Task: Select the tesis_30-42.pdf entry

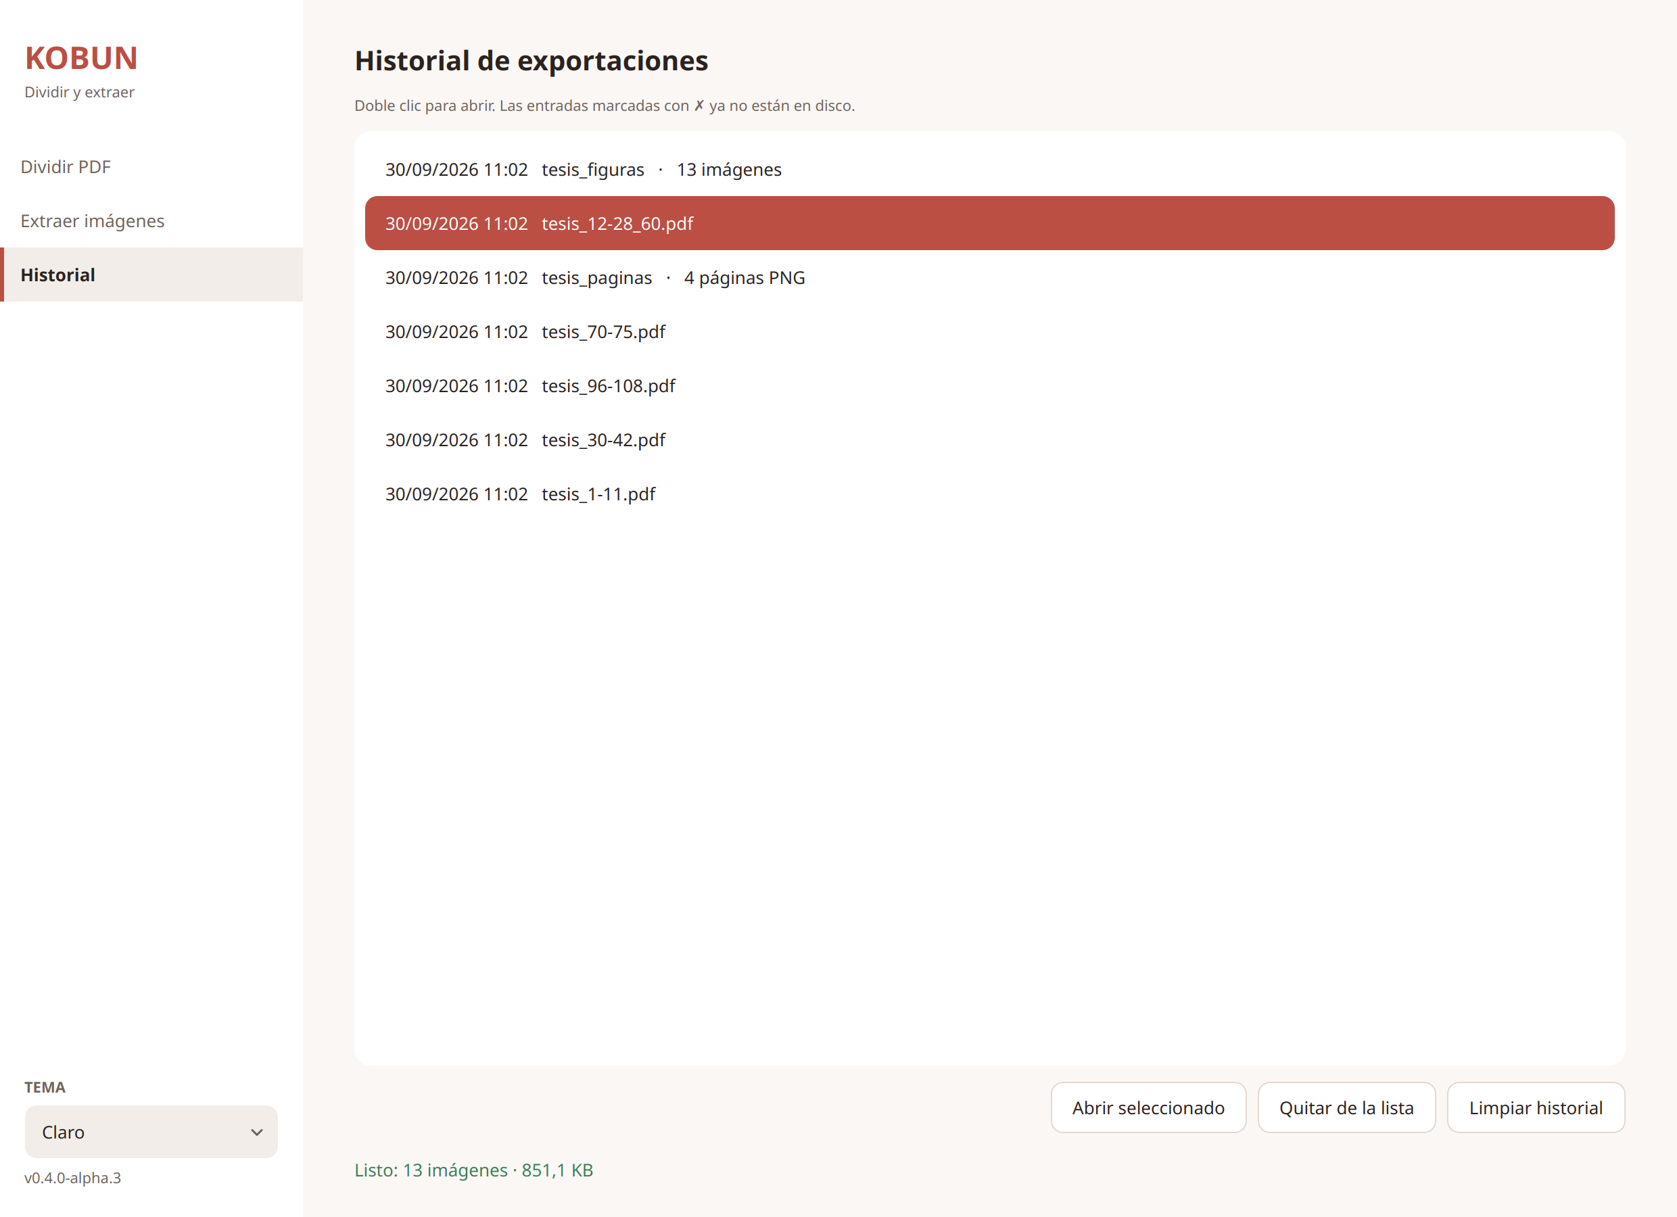Action: pyautogui.click(x=989, y=439)
